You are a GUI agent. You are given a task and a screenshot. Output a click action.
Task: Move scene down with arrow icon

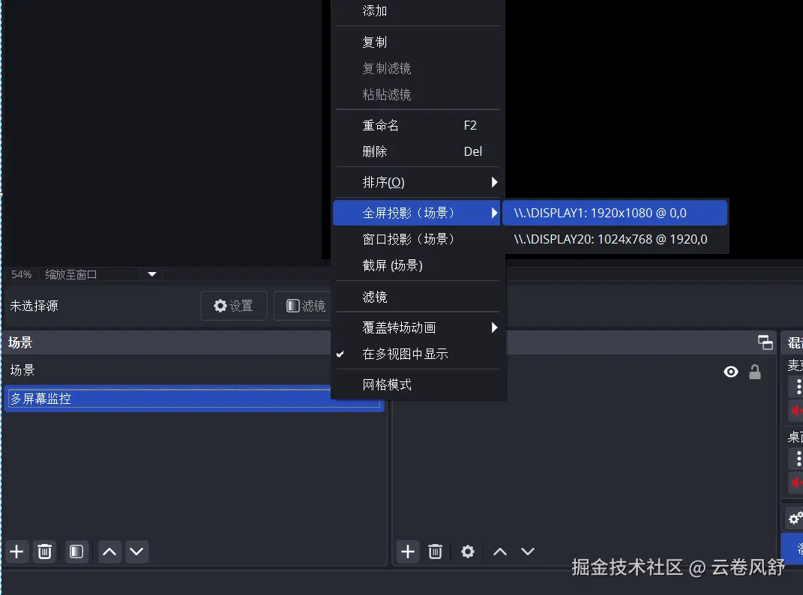click(136, 552)
